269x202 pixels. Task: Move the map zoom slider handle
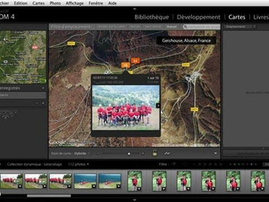click(129, 154)
